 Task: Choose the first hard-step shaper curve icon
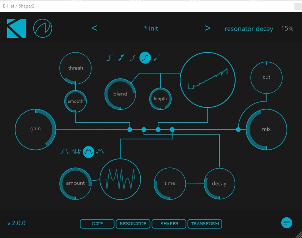(109, 58)
